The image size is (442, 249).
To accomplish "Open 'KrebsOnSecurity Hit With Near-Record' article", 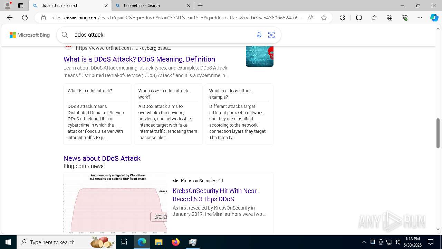I will click(x=215, y=195).
